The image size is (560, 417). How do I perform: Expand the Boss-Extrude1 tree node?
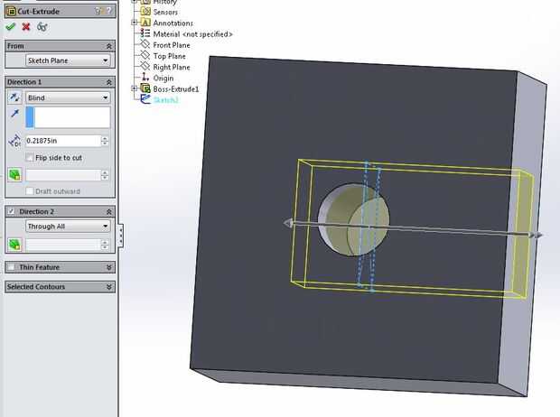[x=135, y=88]
